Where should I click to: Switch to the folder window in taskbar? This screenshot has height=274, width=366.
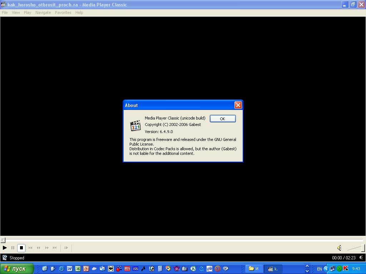pyautogui.click(x=254, y=269)
